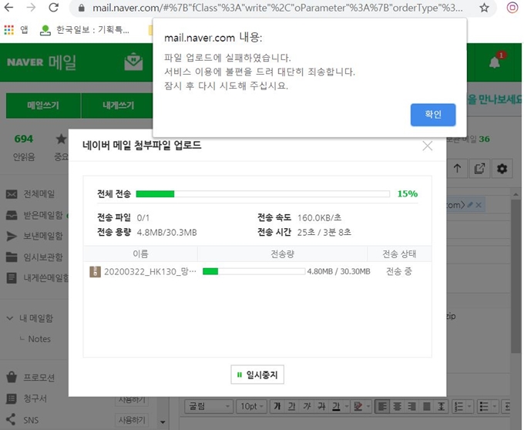Toggle underline text formatting
This screenshot has width=524, height=430.
[292, 406]
